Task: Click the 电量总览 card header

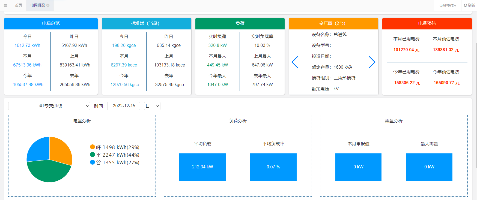Action: 51,23
